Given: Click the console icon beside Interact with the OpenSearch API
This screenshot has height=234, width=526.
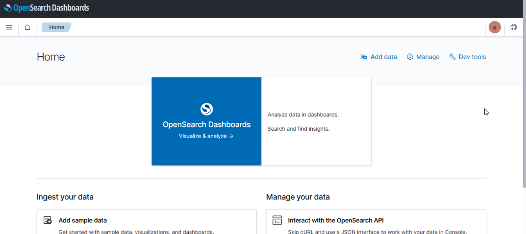Looking at the screenshot, I should click(277, 220).
